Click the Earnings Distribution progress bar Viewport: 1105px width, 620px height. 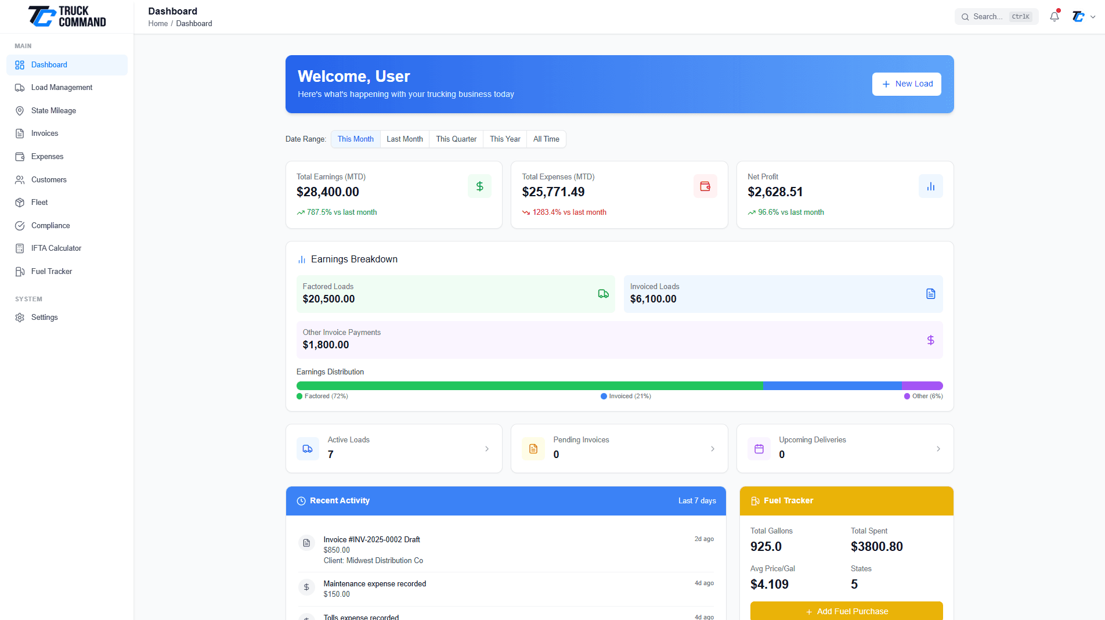click(x=619, y=386)
